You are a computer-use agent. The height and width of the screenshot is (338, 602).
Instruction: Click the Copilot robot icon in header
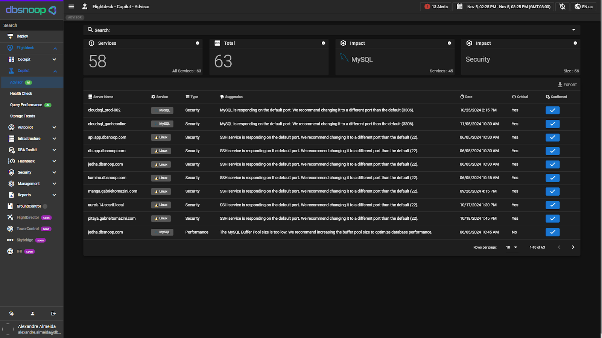[85, 6]
